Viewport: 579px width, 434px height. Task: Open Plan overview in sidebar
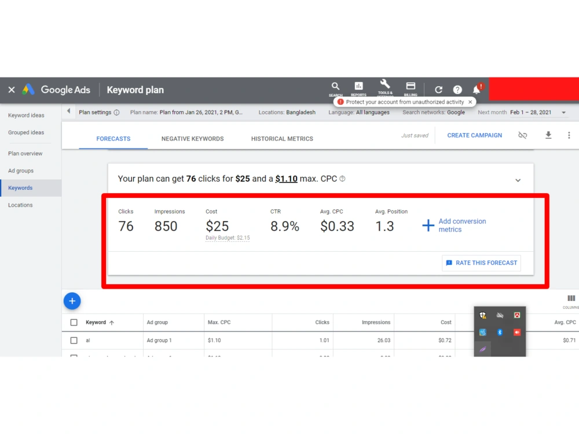click(25, 153)
